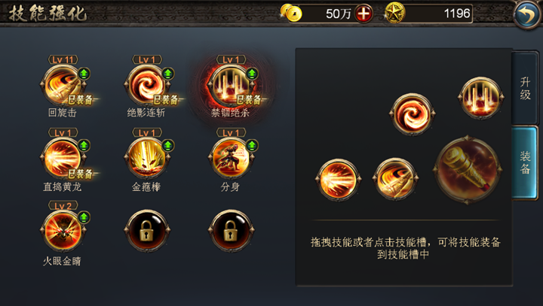
Task: Tap the first locked skill slot
Action: coord(147,231)
